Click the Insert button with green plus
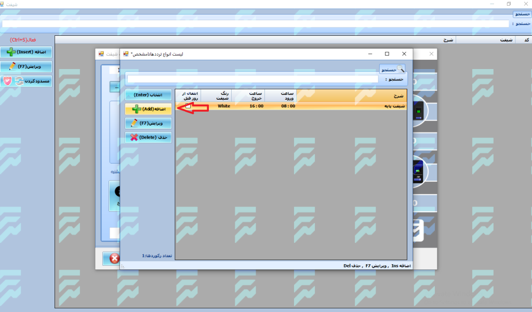Viewport: 532px width, 312px height. click(x=26, y=52)
